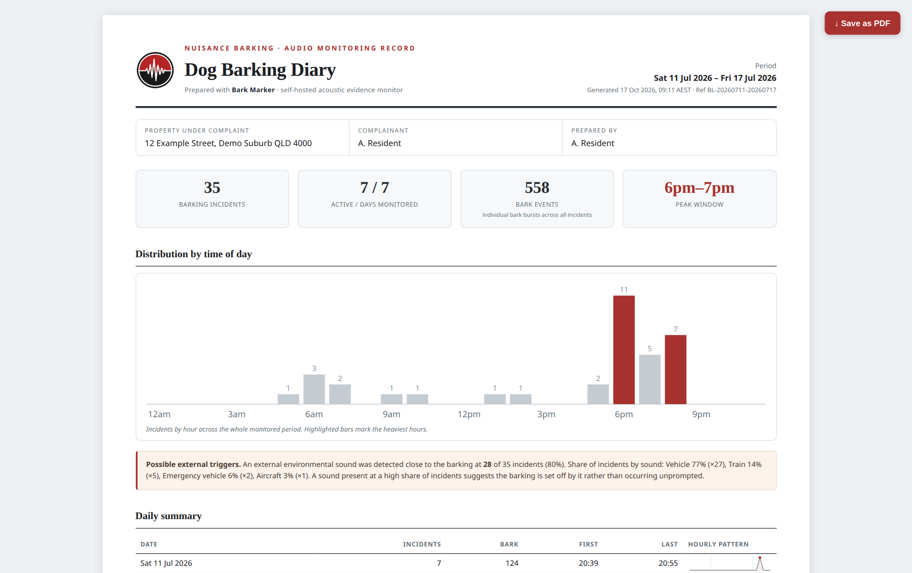Click the Complainant value A. Resident
The image size is (912, 573).
tap(379, 143)
